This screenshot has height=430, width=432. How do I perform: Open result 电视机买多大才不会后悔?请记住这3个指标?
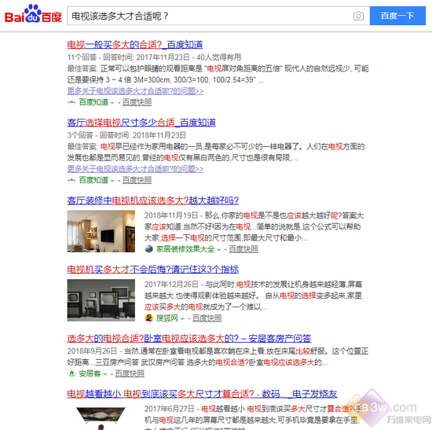click(153, 269)
